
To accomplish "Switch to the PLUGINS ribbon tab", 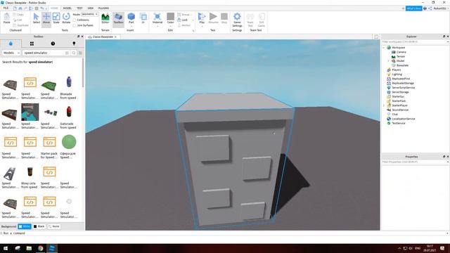I will (103, 8).
